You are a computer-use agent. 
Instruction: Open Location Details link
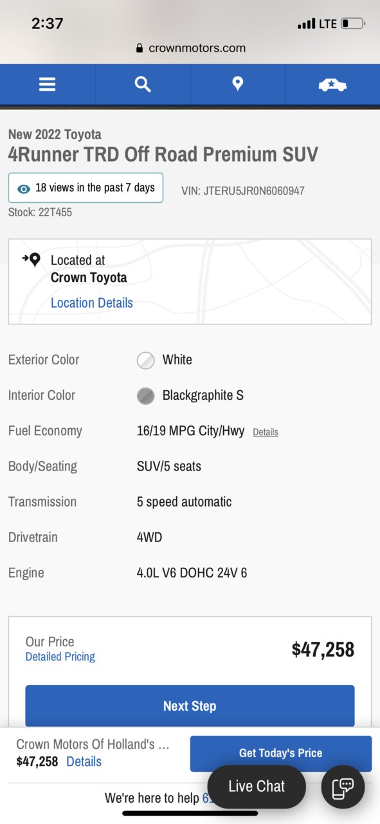pyautogui.click(x=92, y=303)
